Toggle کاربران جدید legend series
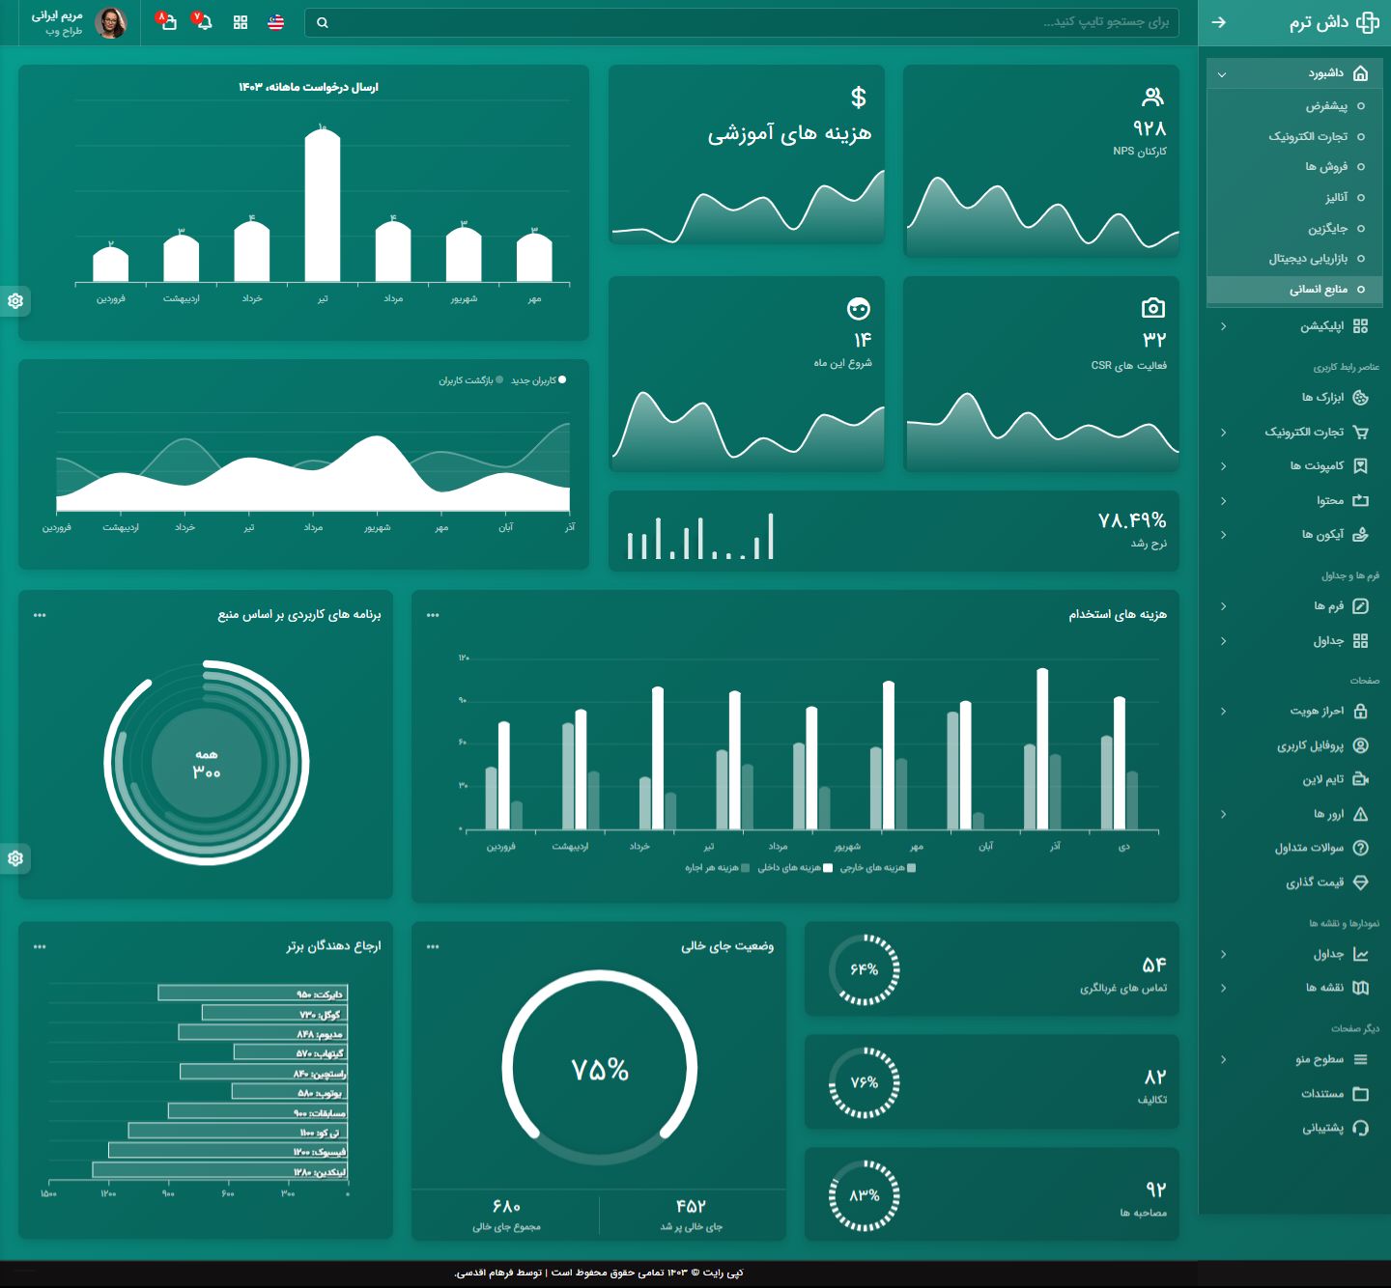This screenshot has height=1288, width=1391. [x=538, y=380]
